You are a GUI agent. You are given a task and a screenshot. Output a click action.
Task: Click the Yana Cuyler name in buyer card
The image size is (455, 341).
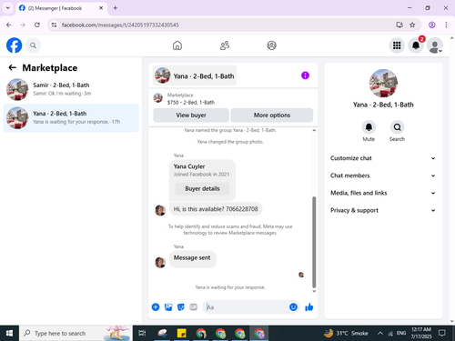[x=189, y=166]
